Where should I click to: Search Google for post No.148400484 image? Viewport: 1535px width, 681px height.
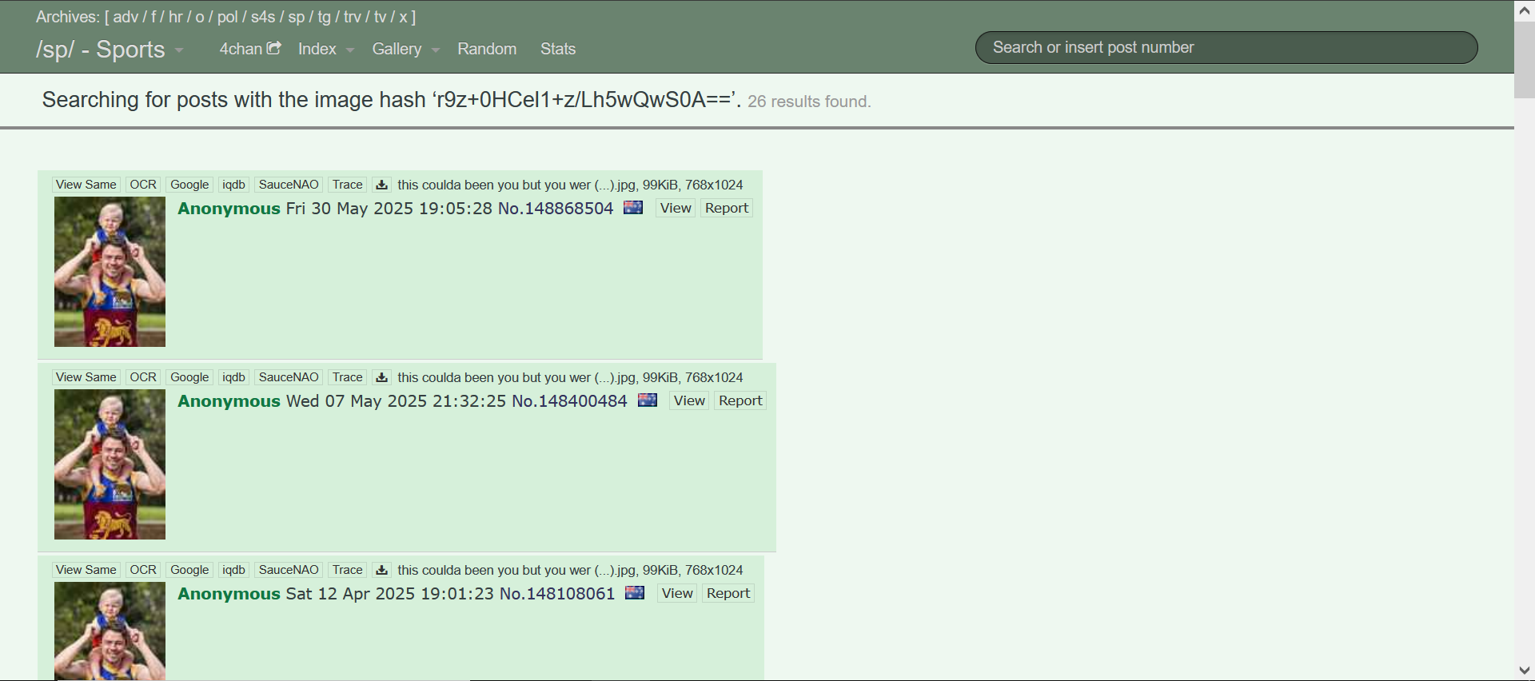[x=189, y=377]
